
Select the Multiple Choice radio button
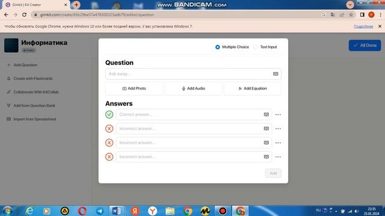[x=218, y=47]
